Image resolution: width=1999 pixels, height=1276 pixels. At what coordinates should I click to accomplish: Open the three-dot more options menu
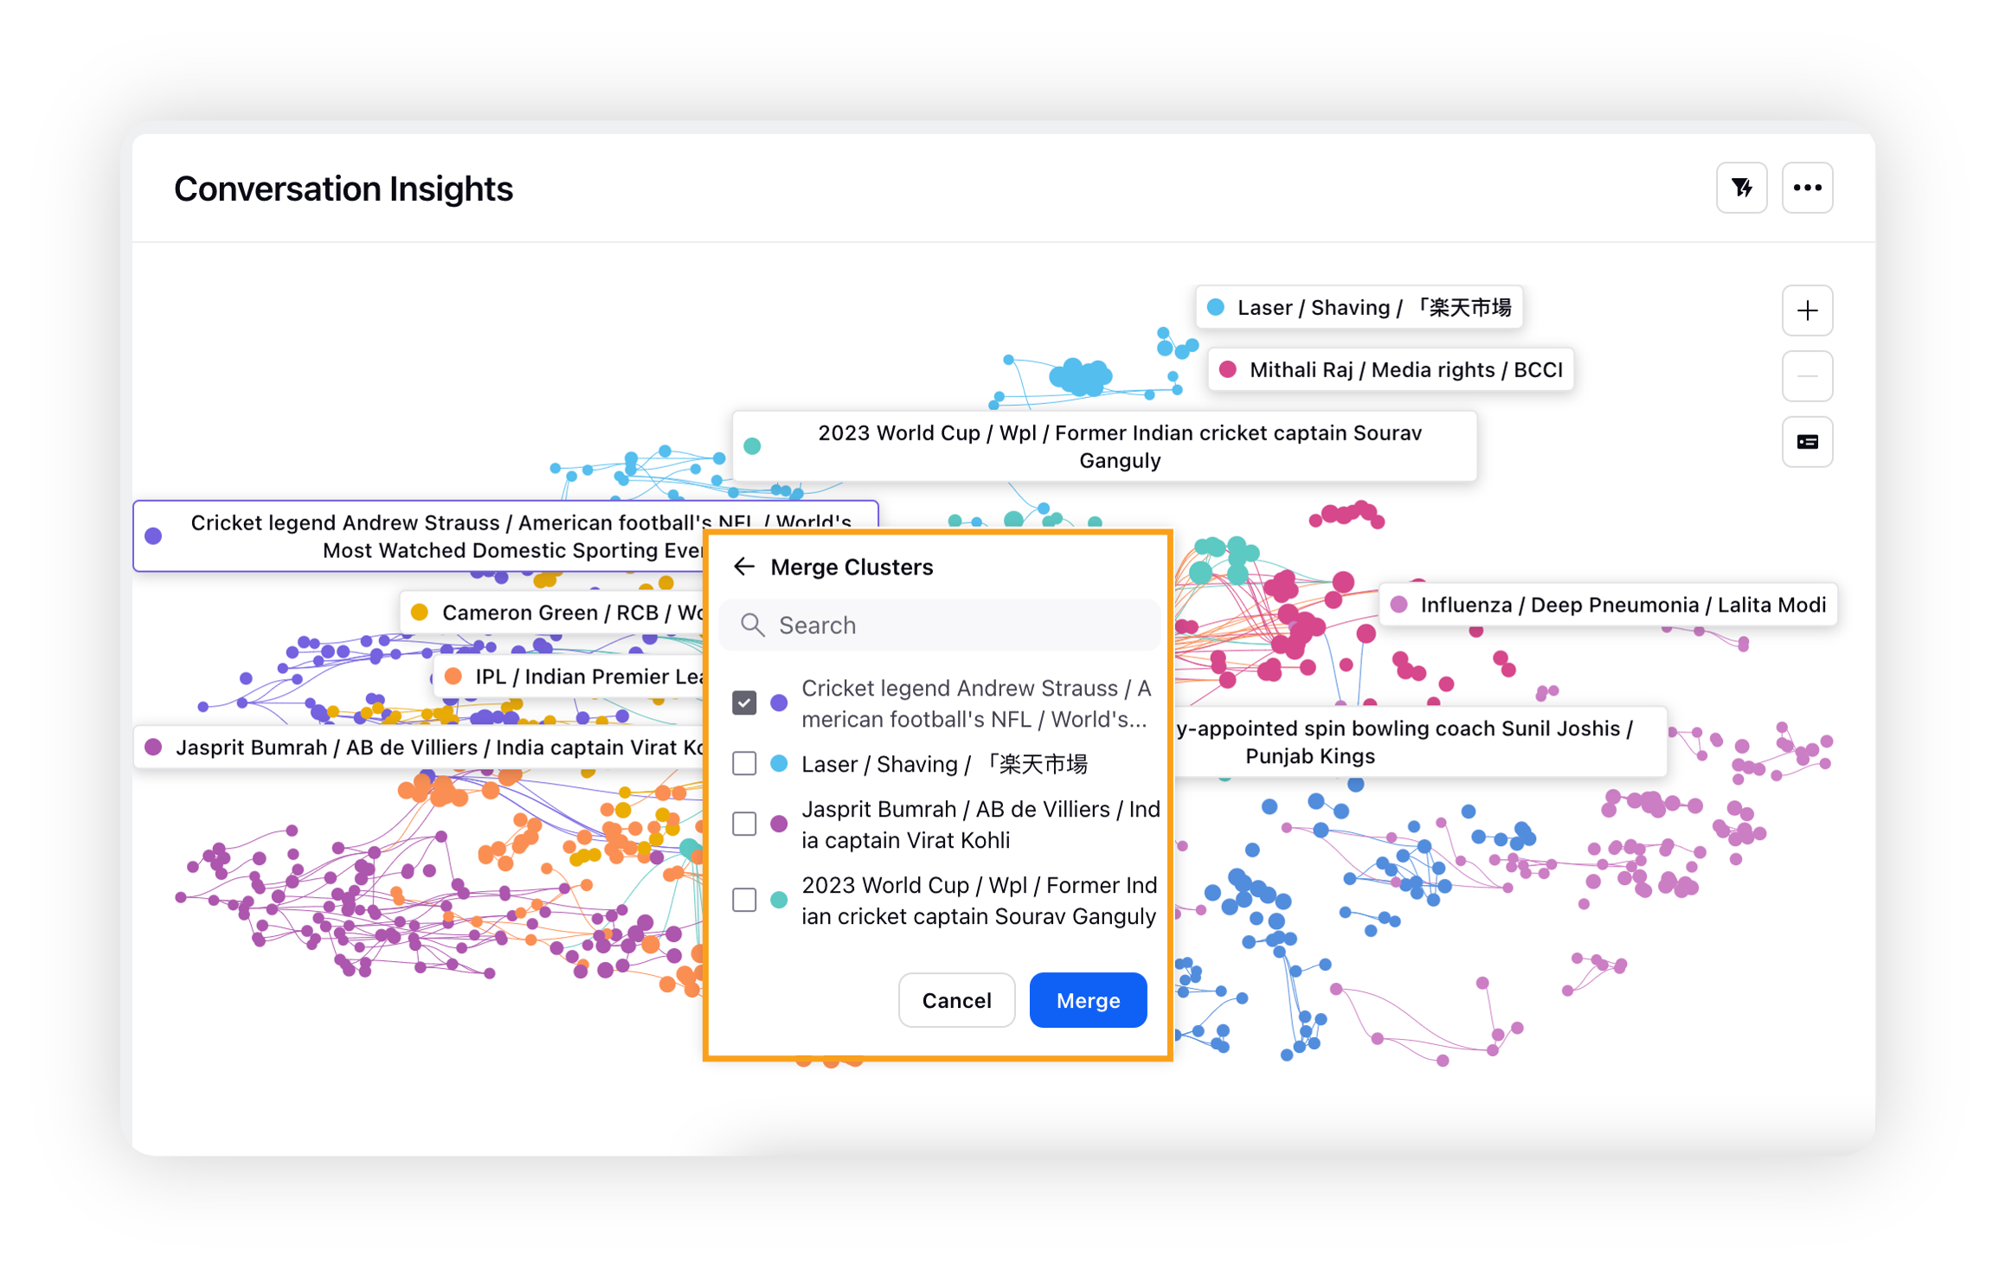click(1807, 188)
